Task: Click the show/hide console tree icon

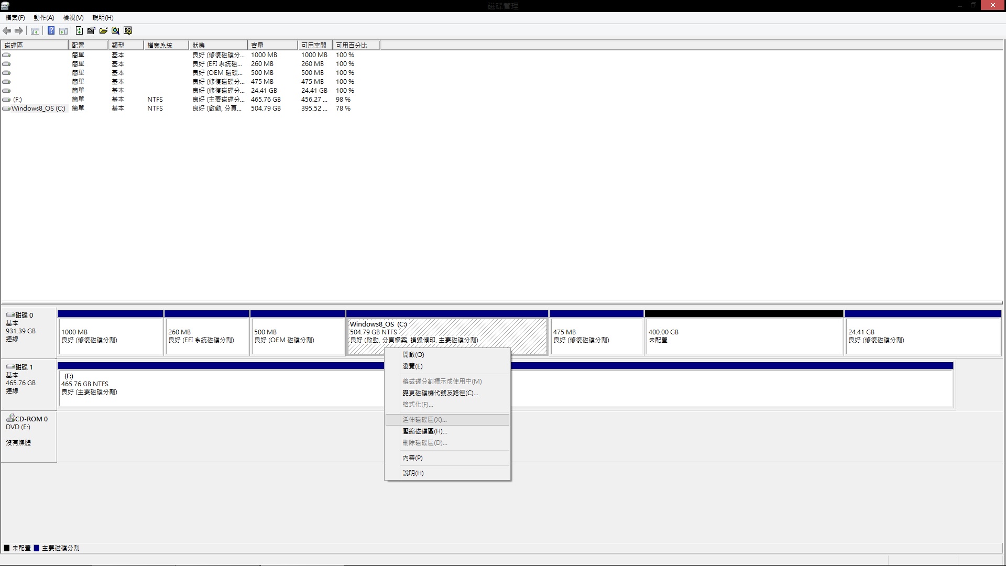Action: (35, 31)
